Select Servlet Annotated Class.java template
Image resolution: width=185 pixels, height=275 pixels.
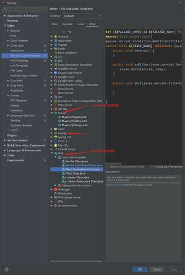point(84,165)
